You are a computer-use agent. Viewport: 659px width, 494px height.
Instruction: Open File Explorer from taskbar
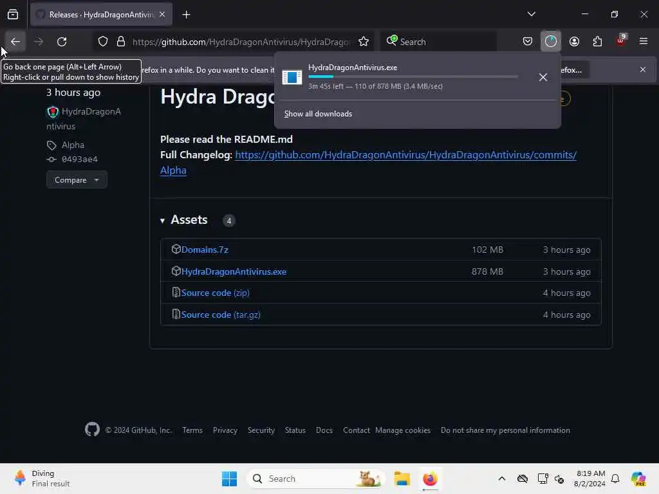tap(402, 479)
